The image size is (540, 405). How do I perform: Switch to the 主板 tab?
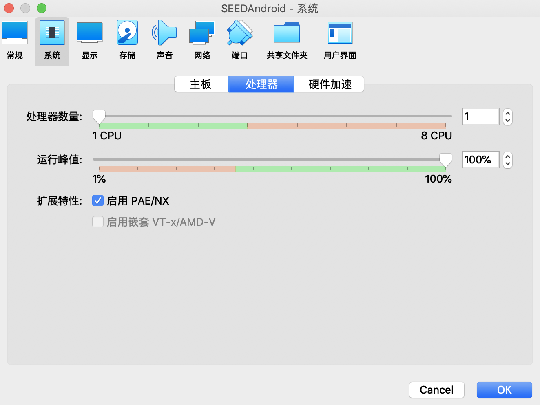201,84
